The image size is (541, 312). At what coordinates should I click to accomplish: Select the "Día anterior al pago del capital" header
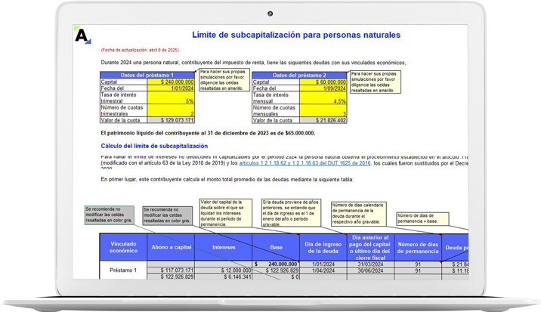point(370,247)
